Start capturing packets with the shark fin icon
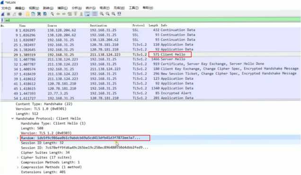 pyautogui.click(x=3, y=14)
